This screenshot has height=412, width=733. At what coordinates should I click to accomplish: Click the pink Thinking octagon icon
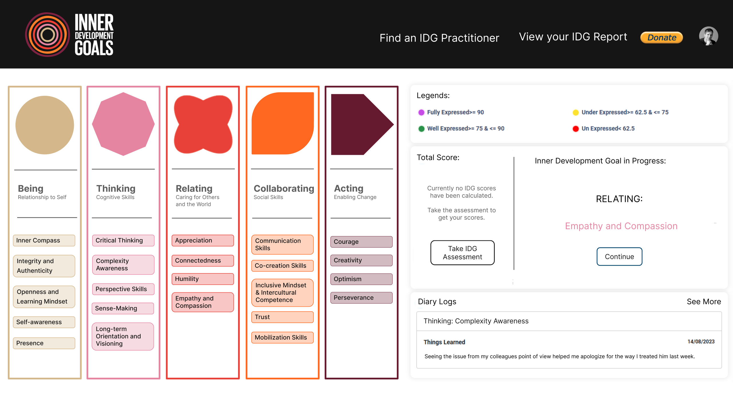click(123, 124)
